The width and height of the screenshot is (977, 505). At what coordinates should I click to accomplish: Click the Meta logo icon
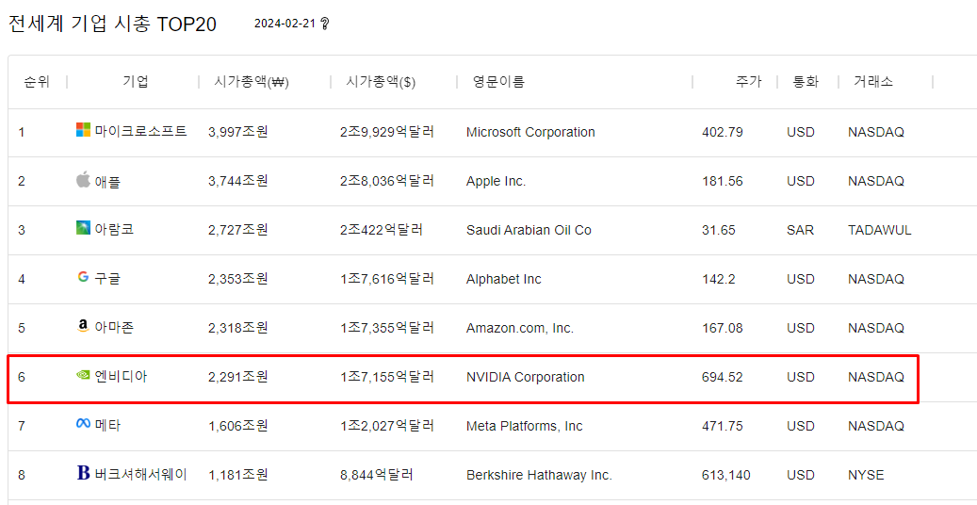coord(83,424)
